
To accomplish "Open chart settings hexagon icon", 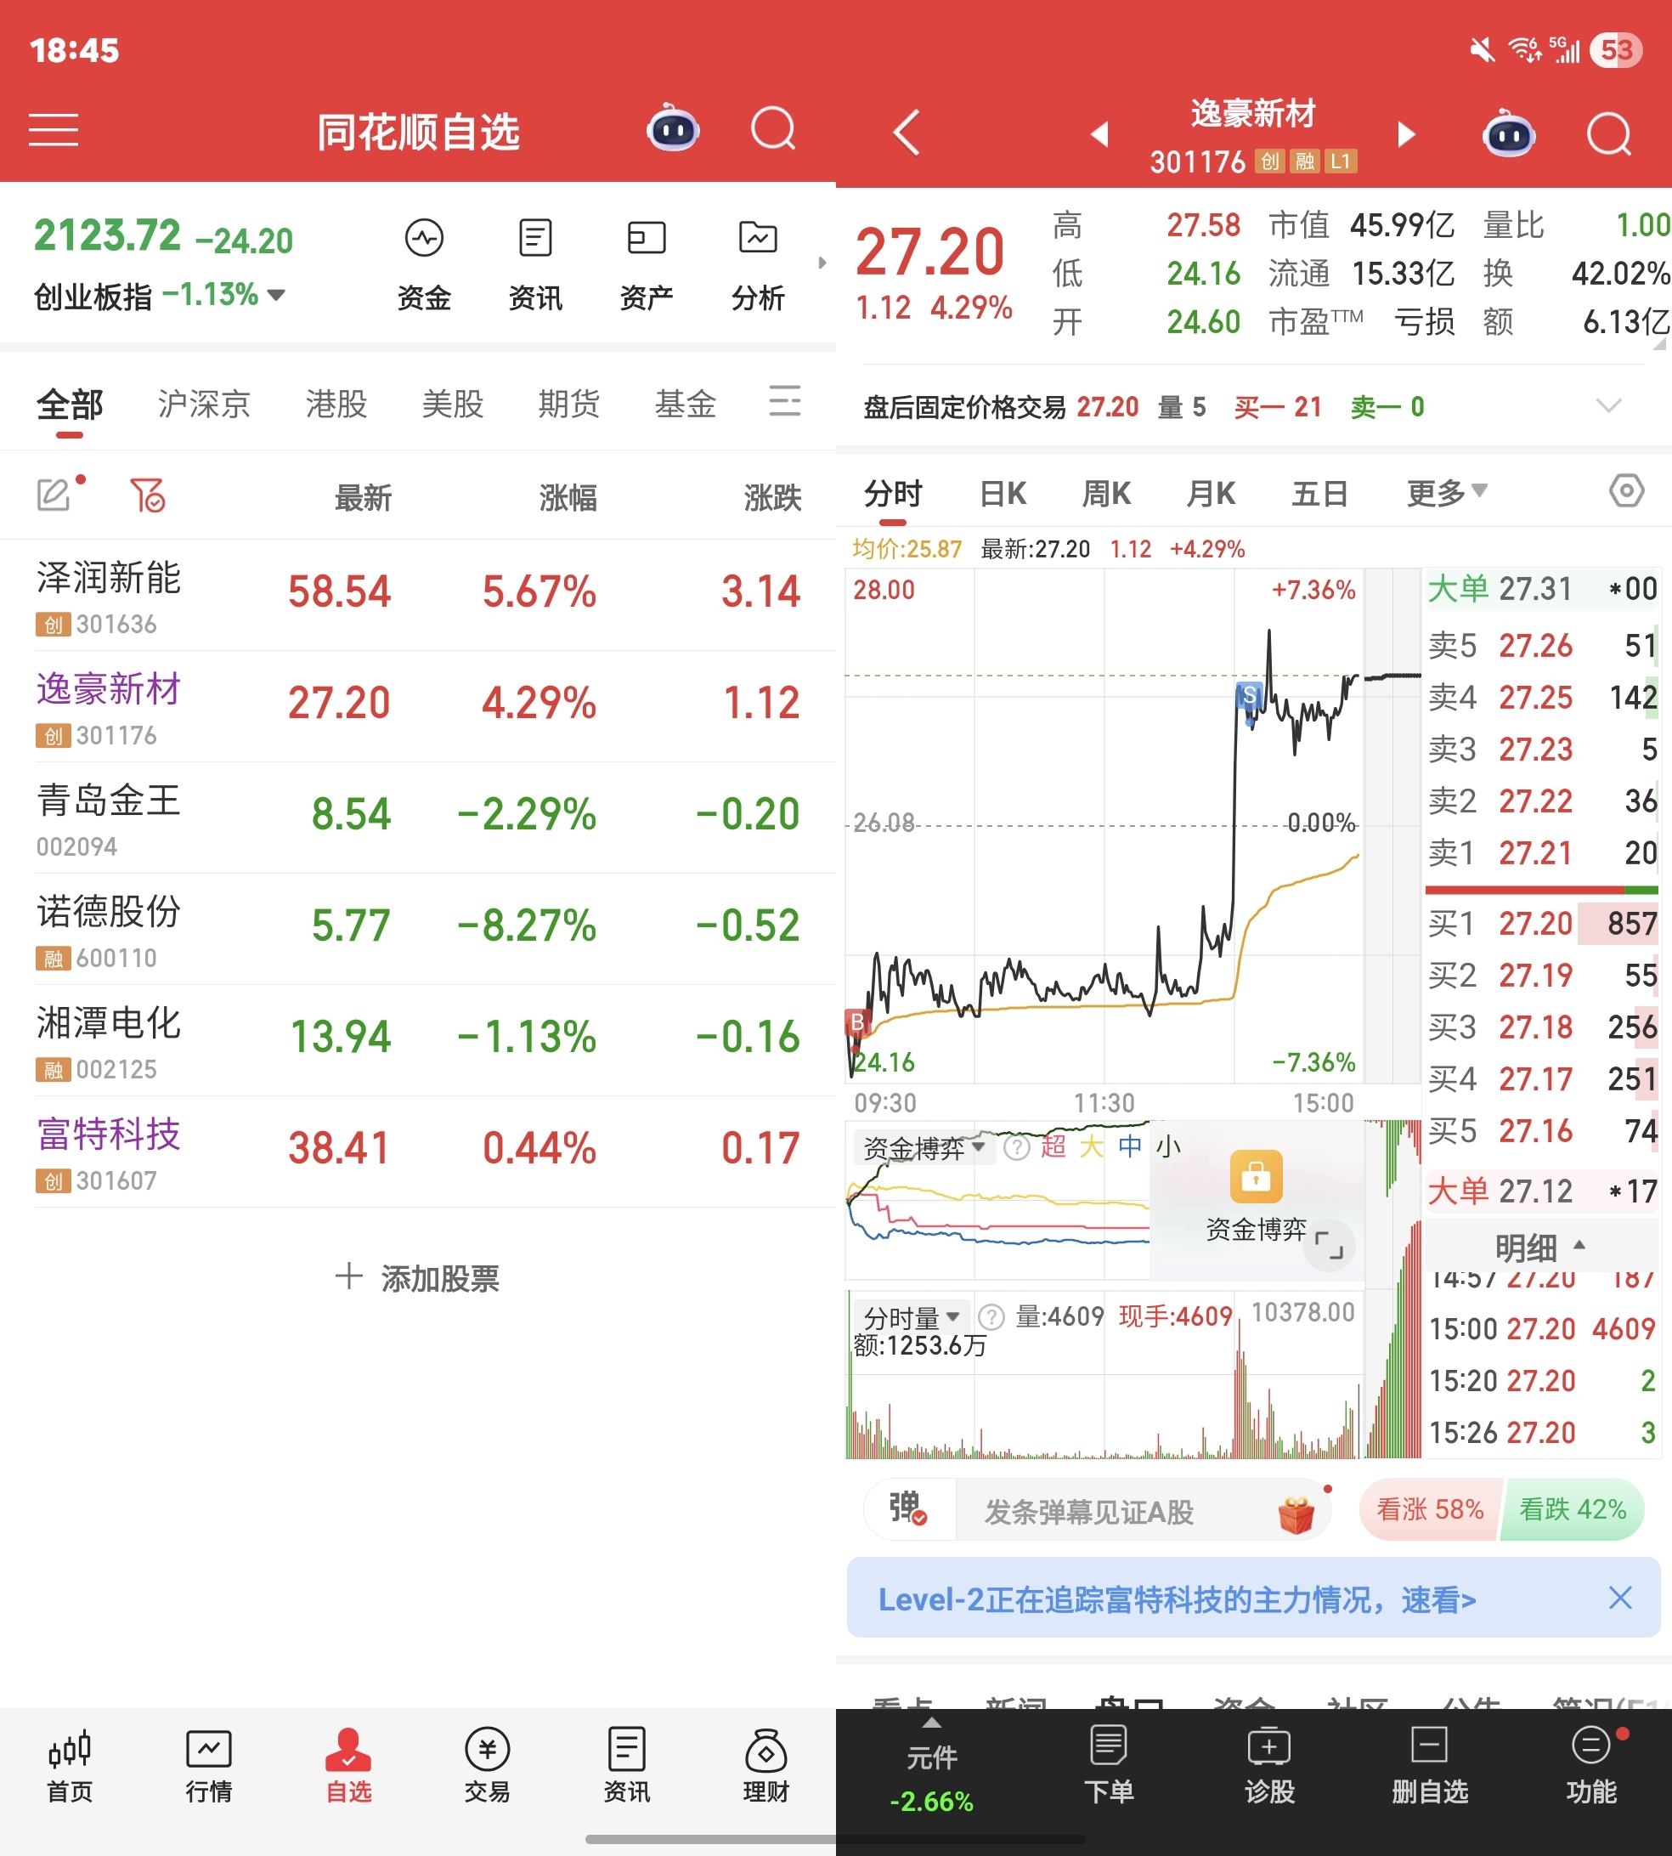I will pos(1626,490).
